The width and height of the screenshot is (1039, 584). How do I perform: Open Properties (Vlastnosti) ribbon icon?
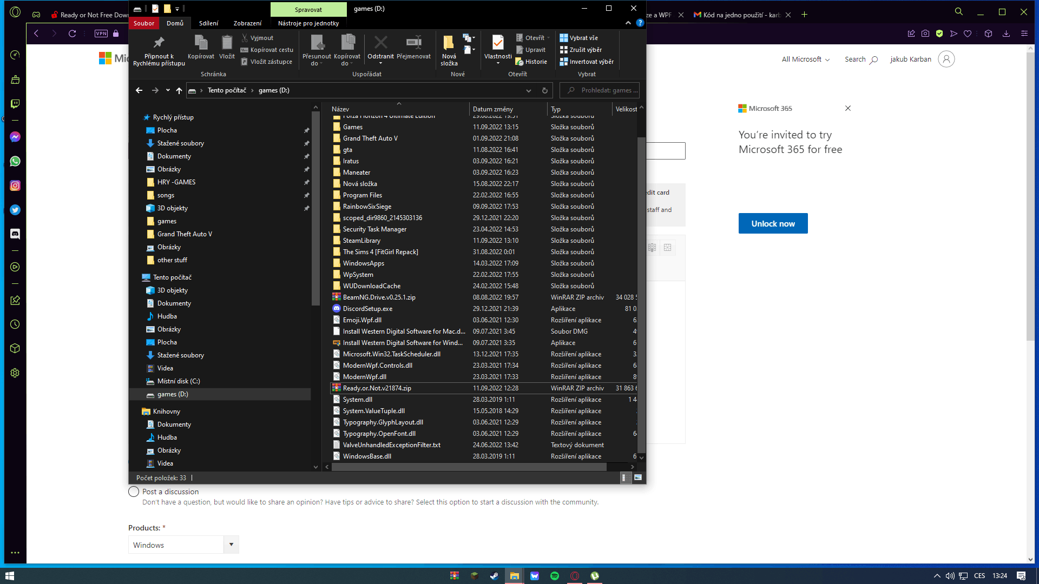pyautogui.click(x=498, y=43)
